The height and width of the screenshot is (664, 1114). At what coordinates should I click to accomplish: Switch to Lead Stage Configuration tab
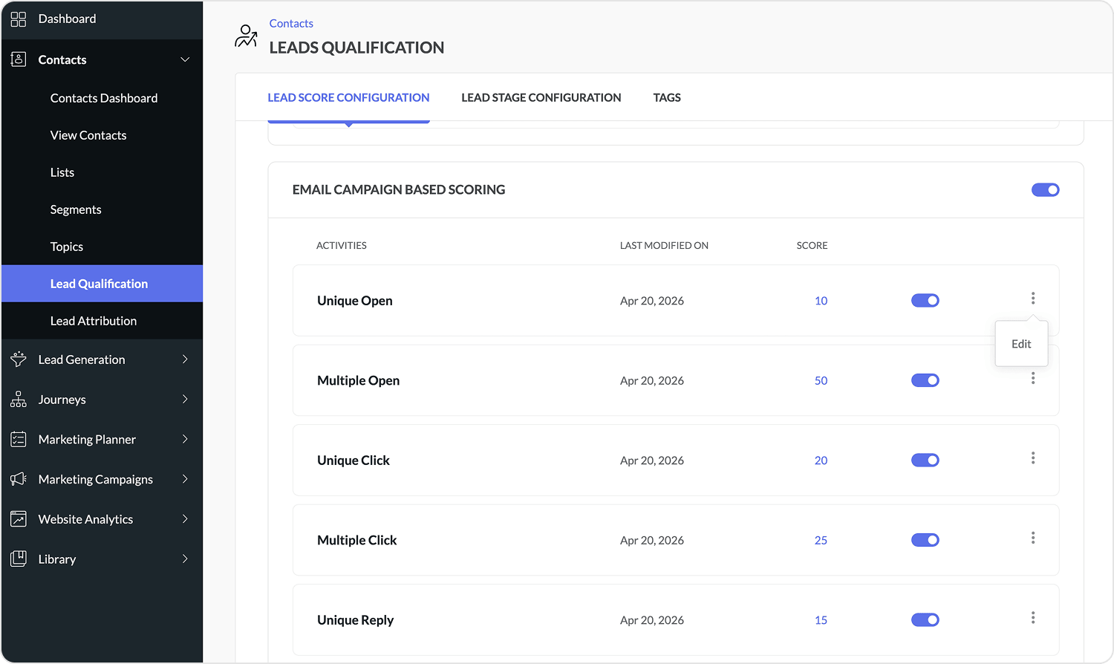(x=541, y=97)
